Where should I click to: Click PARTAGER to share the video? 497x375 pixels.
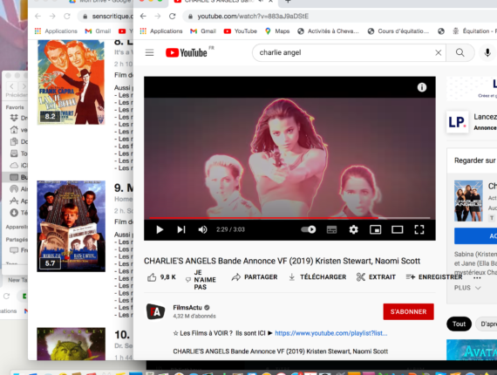coord(255,277)
